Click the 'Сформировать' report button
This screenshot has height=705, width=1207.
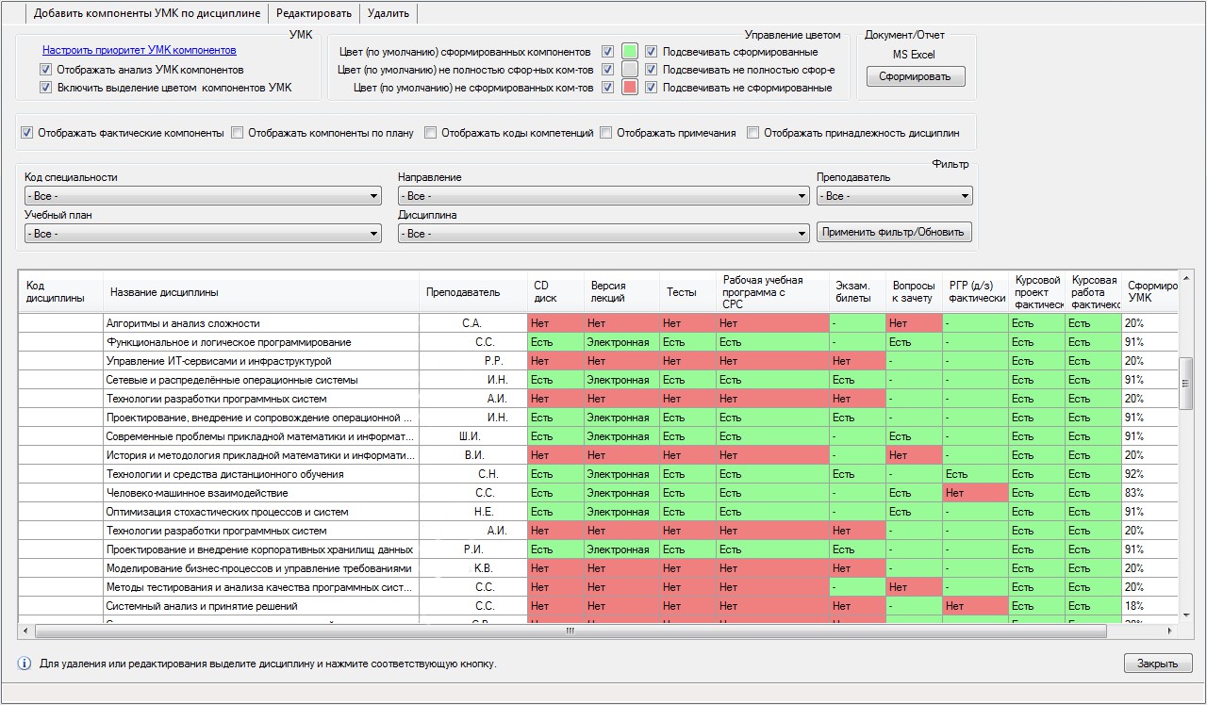[915, 76]
